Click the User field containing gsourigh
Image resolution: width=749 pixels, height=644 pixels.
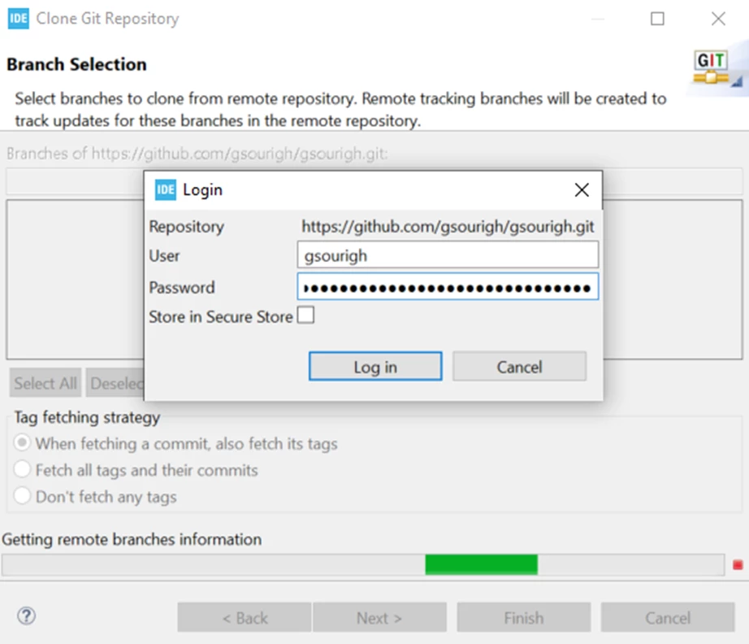point(448,255)
